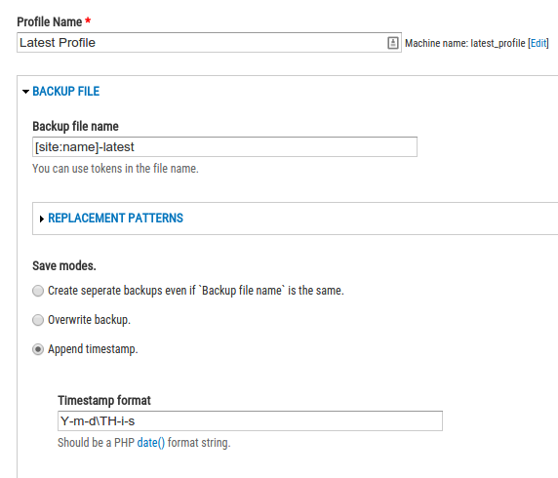
Task: Click the 'Profile Name' label
Action: 50,21
